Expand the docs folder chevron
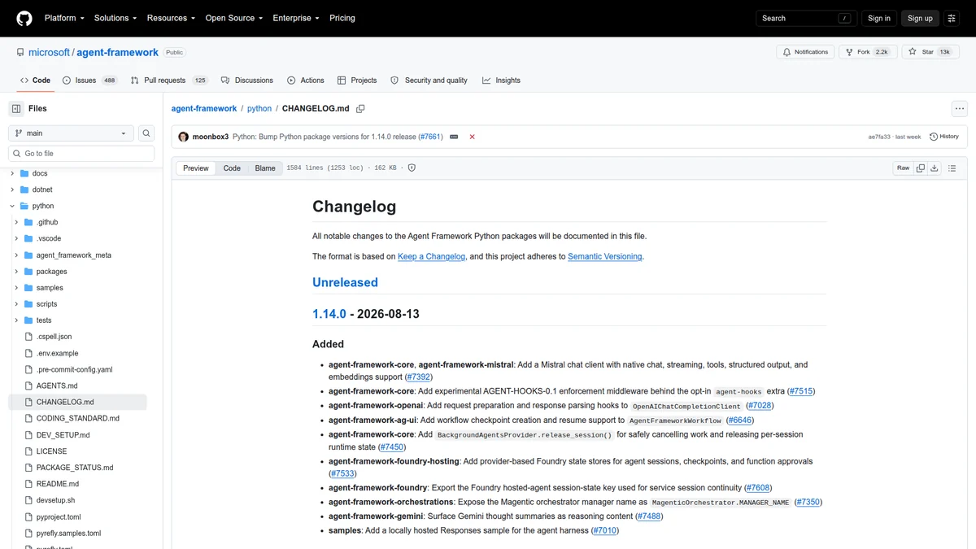Screen dimensions: 976x549 click(12, 173)
